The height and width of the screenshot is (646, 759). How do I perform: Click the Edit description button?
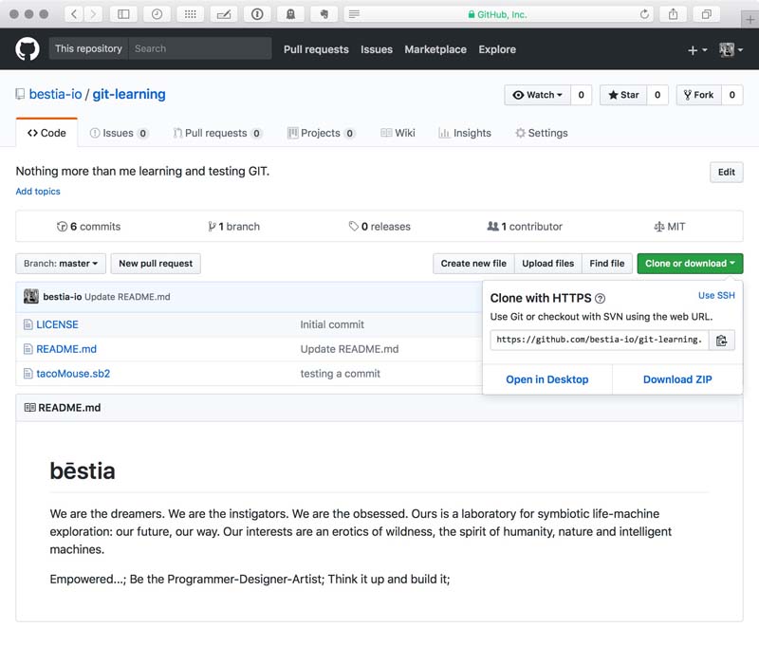pos(726,173)
